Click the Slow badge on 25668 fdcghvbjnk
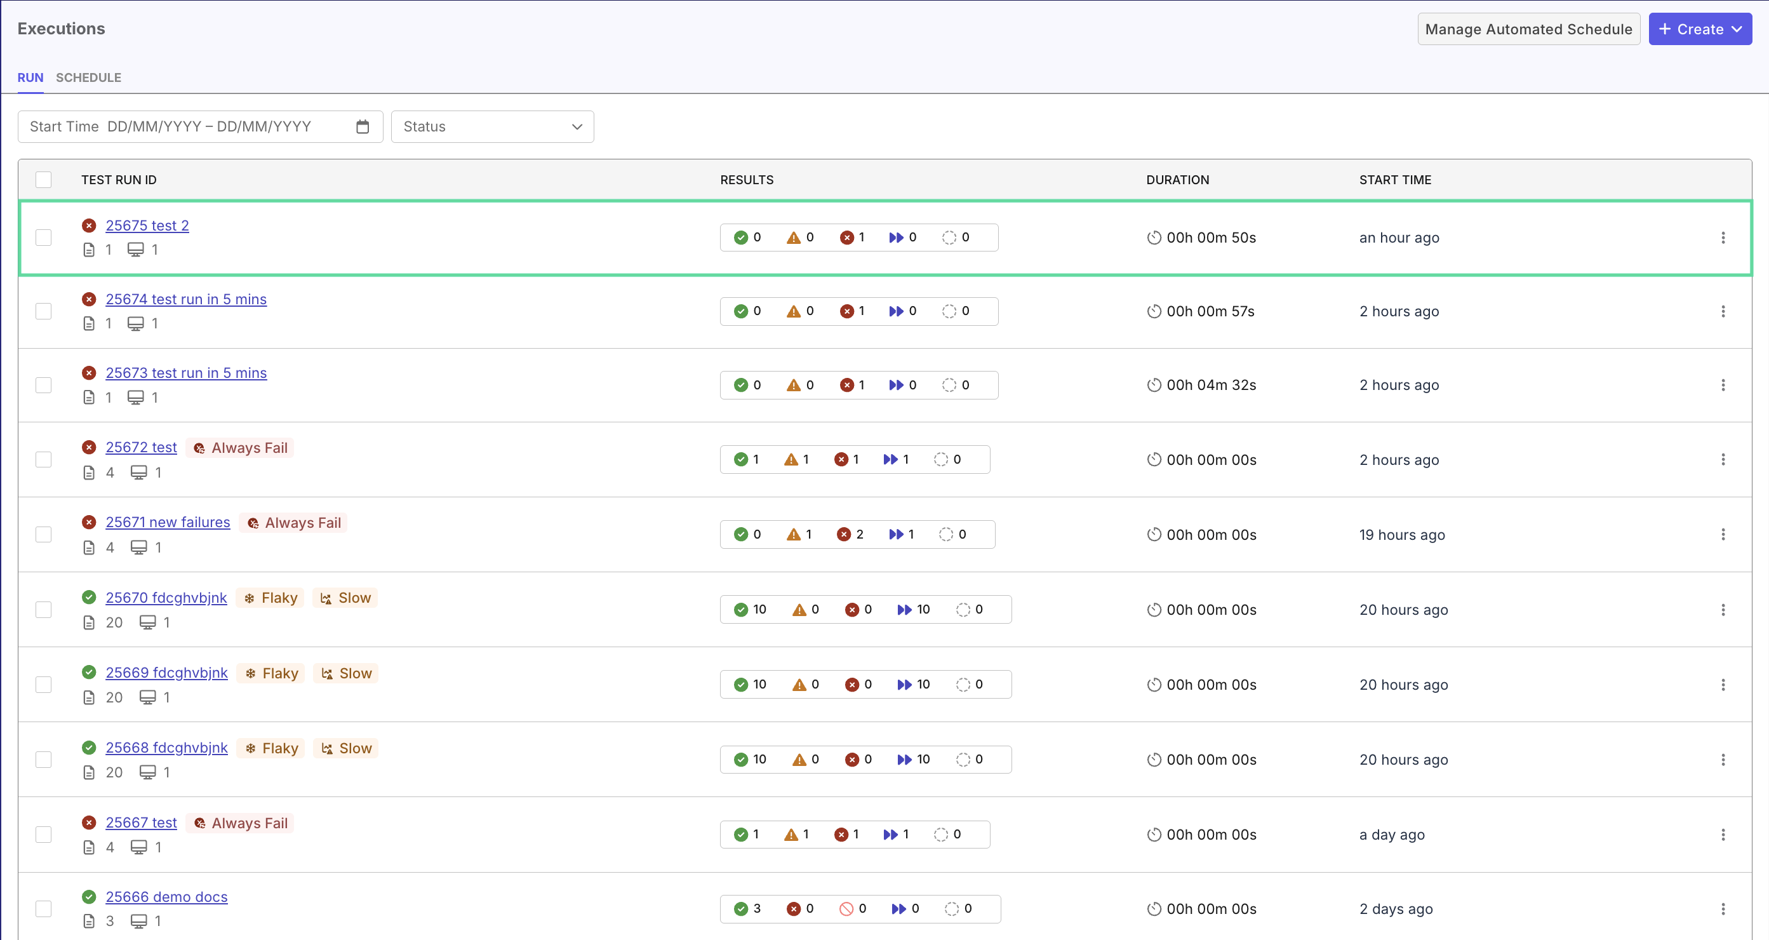The image size is (1769, 940). point(345,748)
